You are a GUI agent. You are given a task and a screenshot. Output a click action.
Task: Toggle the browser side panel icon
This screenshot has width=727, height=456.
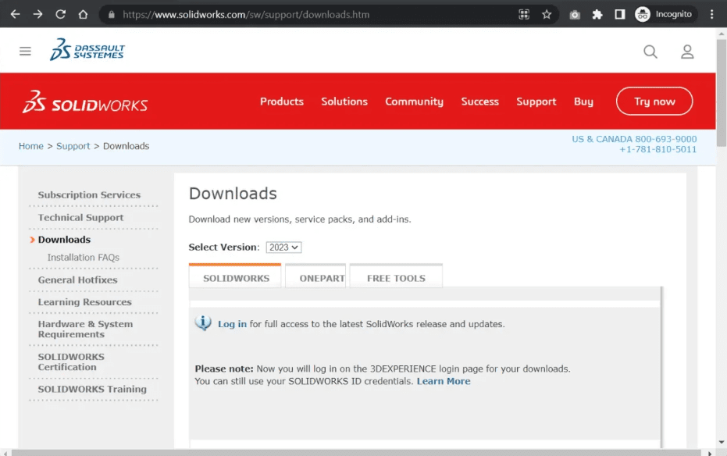(620, 14)
